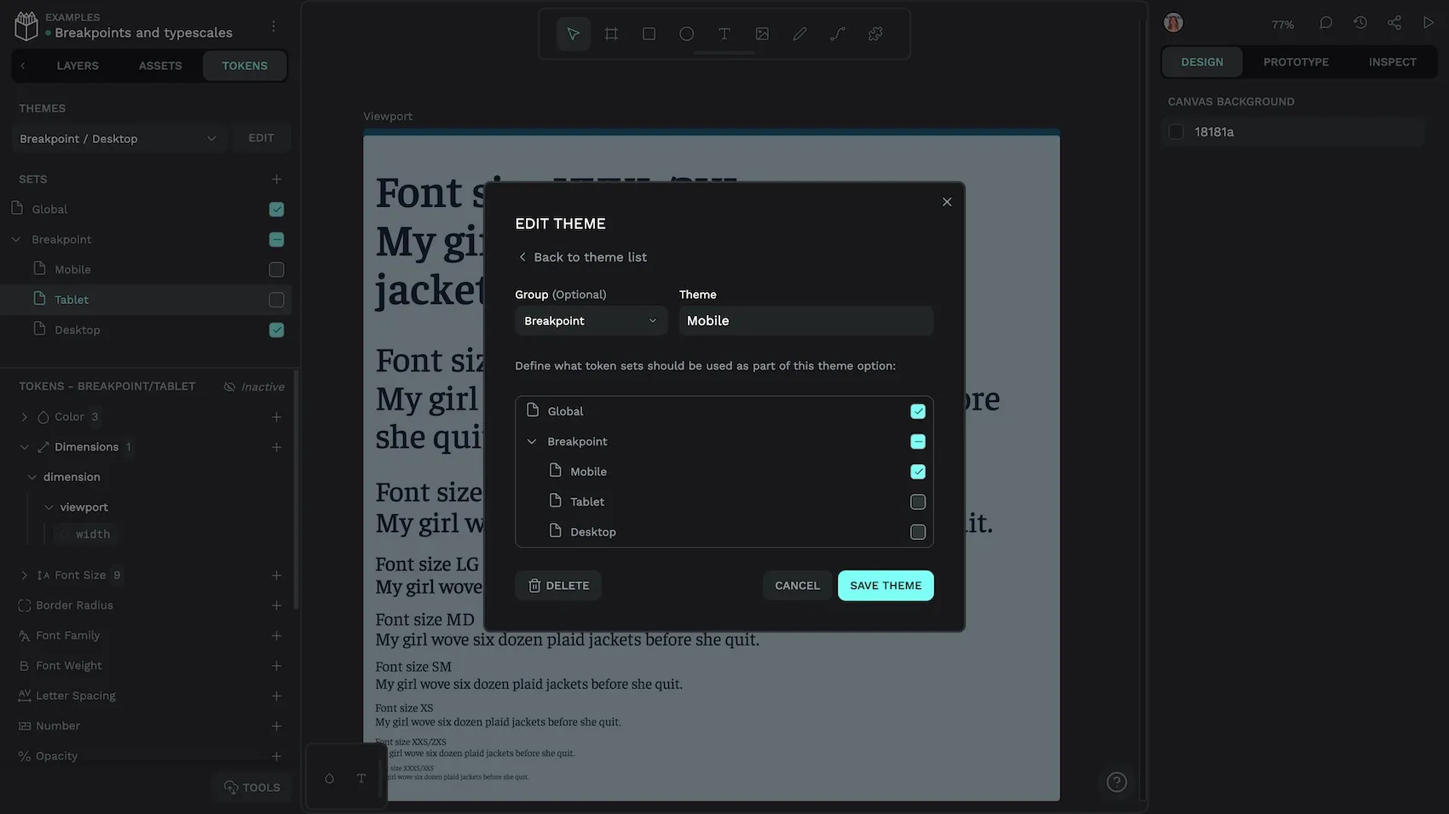Add a Font Family token with plus
Viewport: 1449px width, 814px height.
coord(276,636)
